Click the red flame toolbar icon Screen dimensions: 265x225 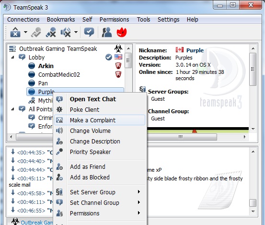click(122, 32)
